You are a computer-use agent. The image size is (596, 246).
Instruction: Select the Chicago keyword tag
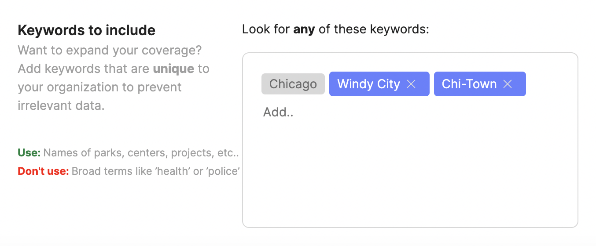(293, 84)
